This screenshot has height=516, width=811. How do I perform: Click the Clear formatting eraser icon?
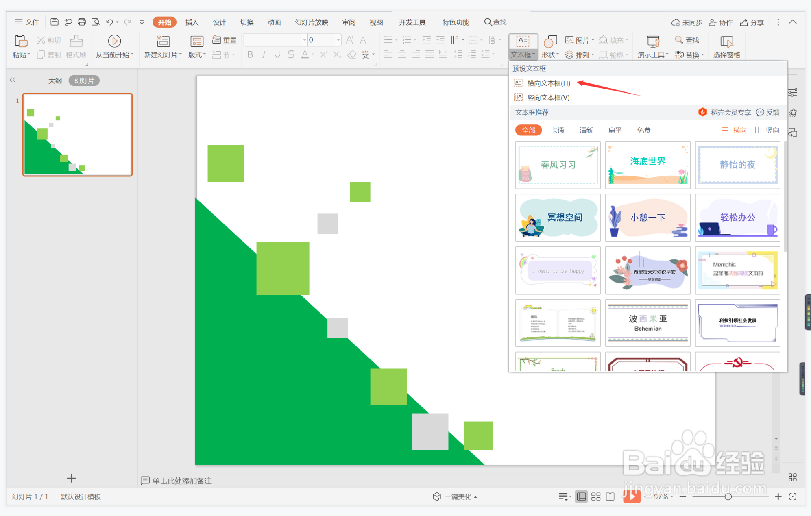tap(352, 54)
